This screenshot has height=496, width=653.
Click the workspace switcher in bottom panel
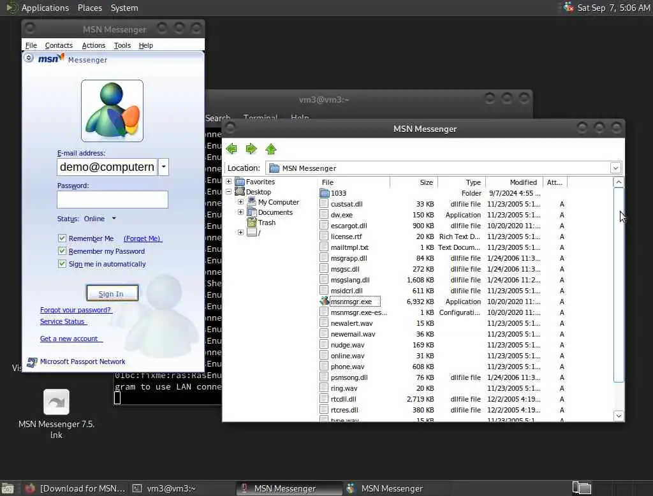point(582,488)
